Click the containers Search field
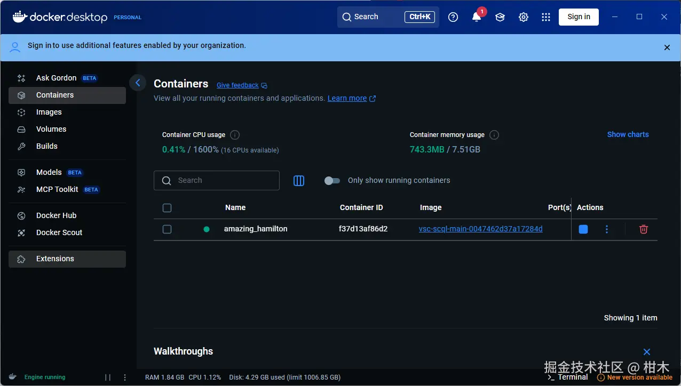This screenshot has height=386, width=681. coord(217,180)
